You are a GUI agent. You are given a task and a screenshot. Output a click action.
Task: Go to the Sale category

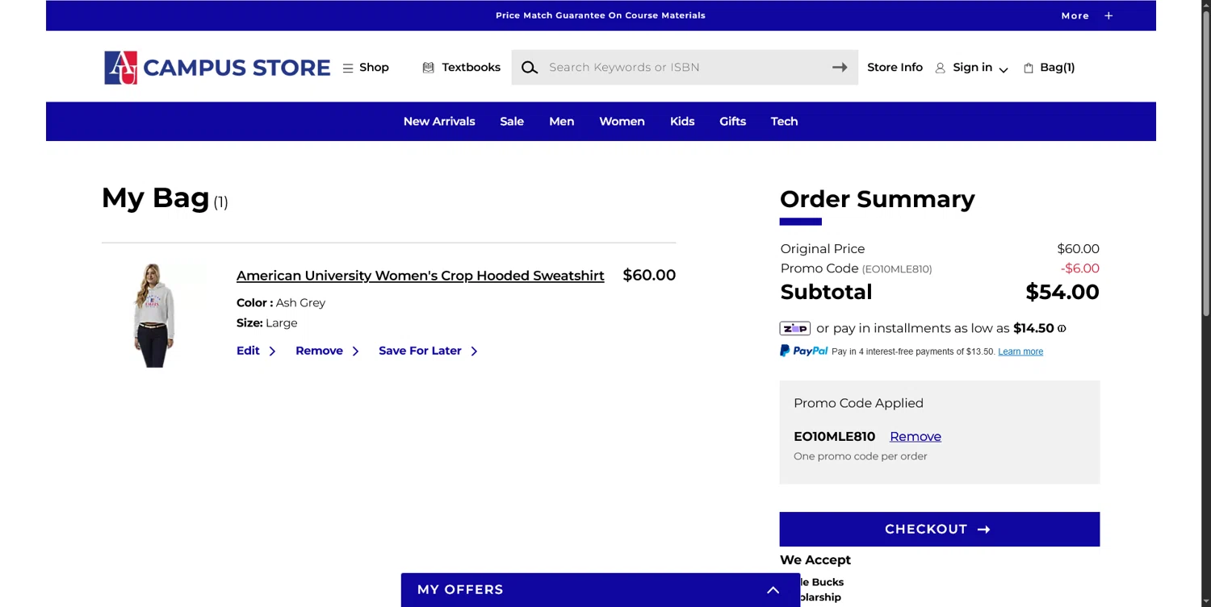point(512,122)
